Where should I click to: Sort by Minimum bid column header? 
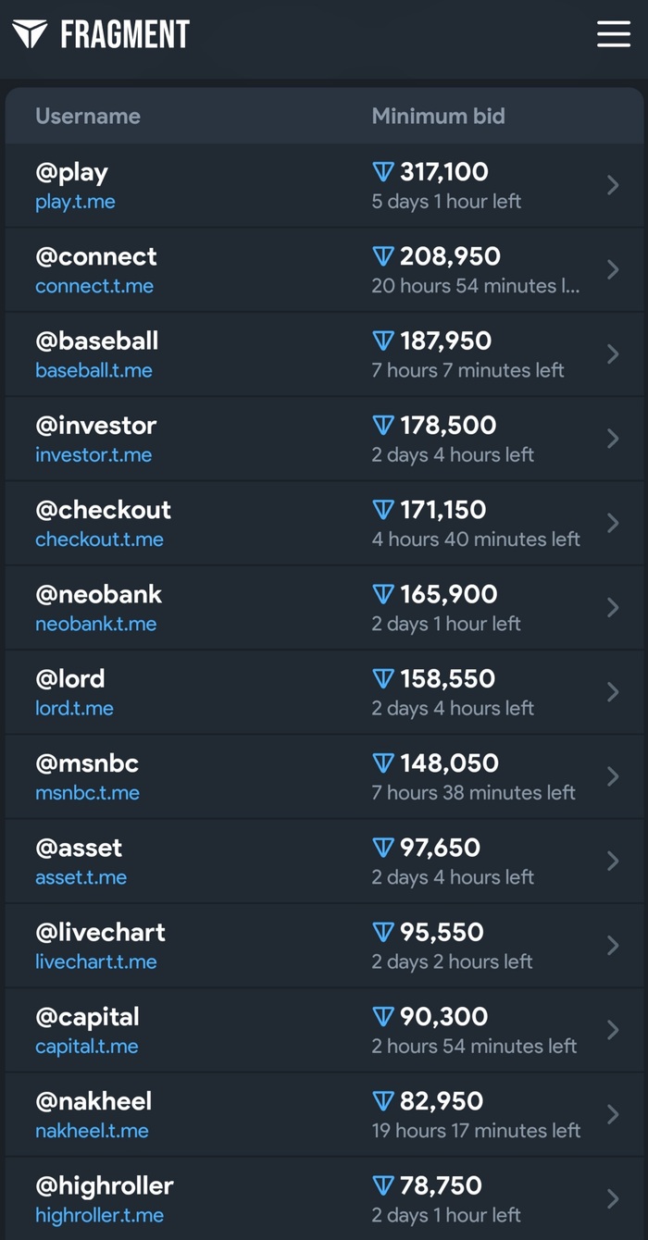[439, 116]
